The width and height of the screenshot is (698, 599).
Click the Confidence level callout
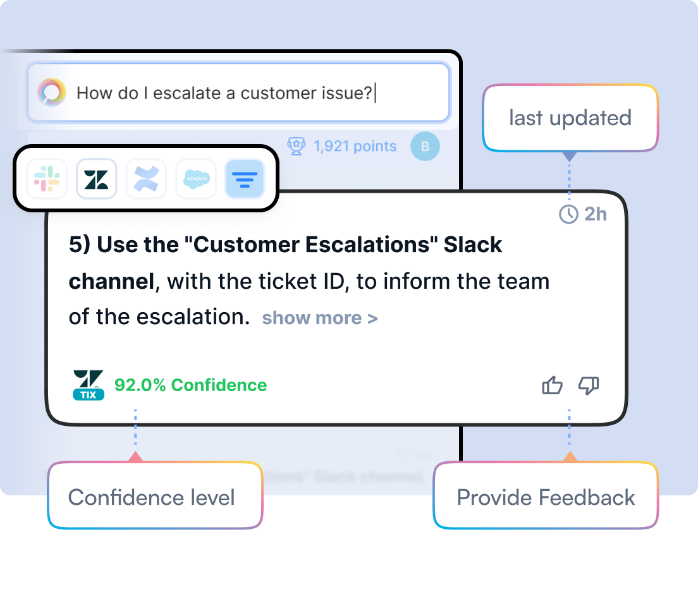tap(155, 495)
